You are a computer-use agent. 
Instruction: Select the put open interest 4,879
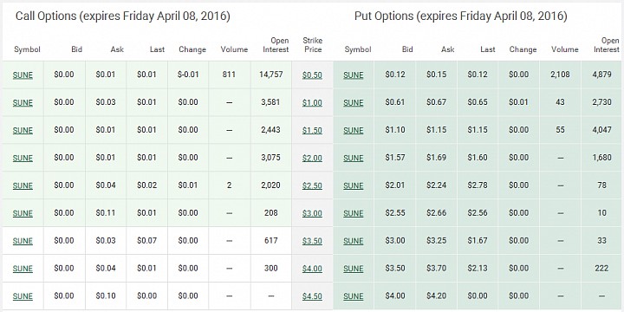601,75
